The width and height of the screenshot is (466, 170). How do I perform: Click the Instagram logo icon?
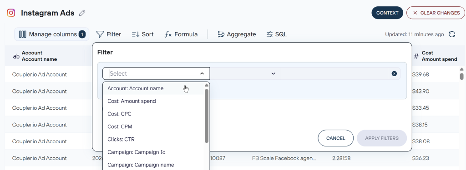11,13
